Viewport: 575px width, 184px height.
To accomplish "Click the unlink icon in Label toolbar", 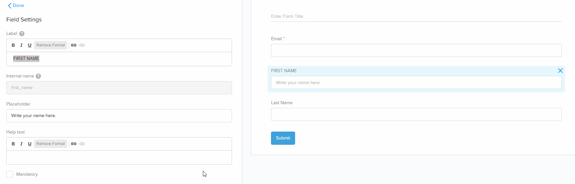I will 82,45.
